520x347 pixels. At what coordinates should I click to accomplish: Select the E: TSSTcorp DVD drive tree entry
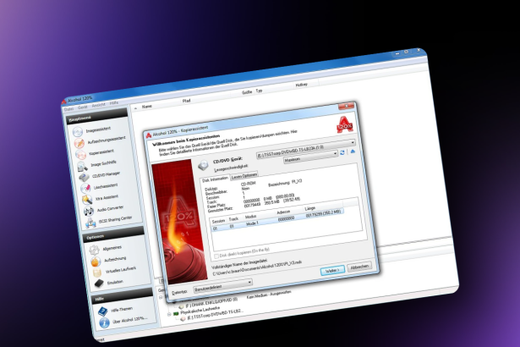point(215,315)
